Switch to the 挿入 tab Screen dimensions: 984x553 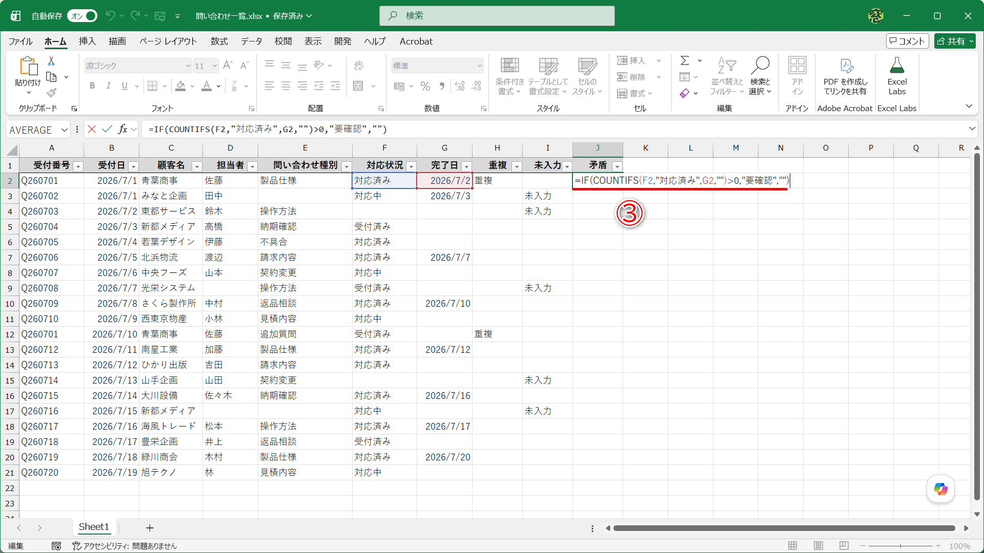[87, 41]
